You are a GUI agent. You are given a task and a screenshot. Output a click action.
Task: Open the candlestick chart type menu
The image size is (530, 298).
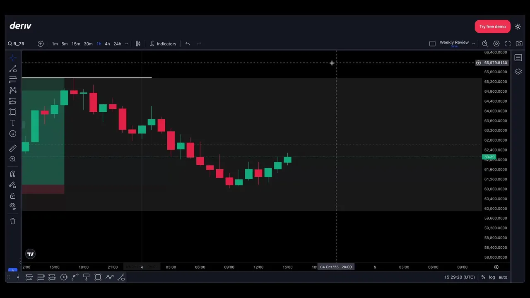pos(138,44)
